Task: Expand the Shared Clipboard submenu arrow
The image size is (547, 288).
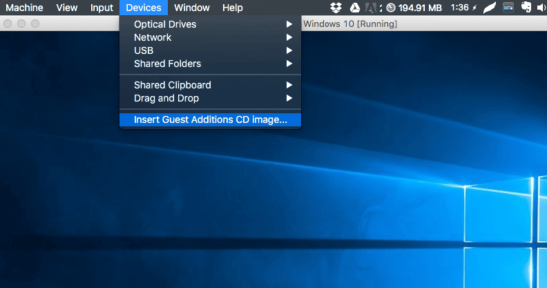Action: point(289,85)
